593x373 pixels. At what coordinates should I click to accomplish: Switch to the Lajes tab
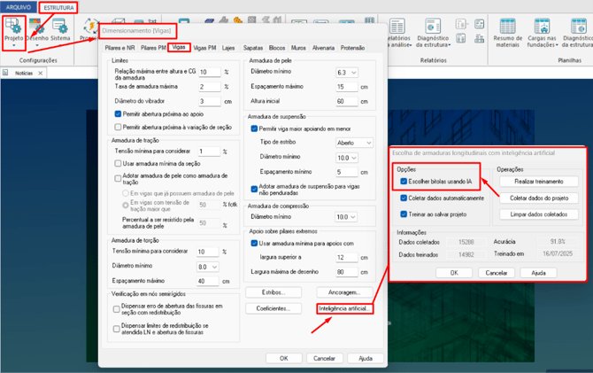pyautogui.click(x=228, y=47)
